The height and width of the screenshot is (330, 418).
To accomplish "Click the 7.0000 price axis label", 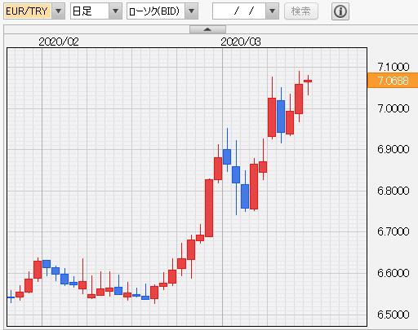I will tap(394, 108).
